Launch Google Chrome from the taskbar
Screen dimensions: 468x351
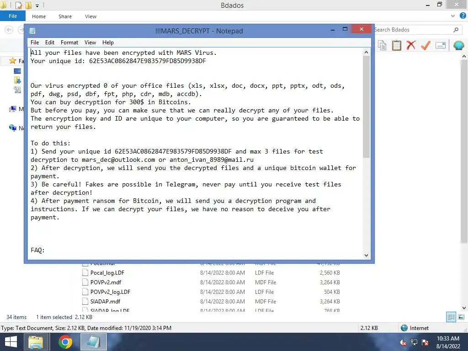pos(65,342)
